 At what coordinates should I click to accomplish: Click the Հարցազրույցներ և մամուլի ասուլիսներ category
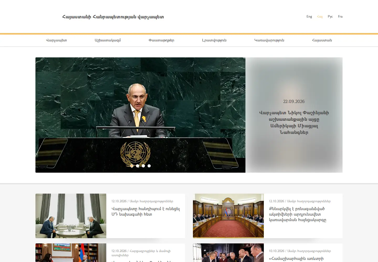(141, 253)
